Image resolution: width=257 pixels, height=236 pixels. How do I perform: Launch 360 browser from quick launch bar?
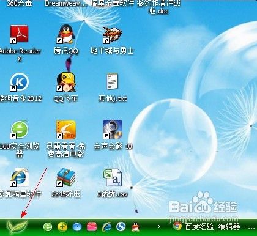pyautogui.click(x=48, y=227)
